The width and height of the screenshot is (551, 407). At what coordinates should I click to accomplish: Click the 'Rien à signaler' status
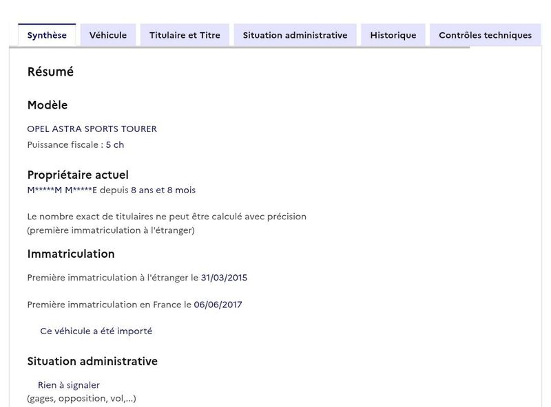coord(68,385)
